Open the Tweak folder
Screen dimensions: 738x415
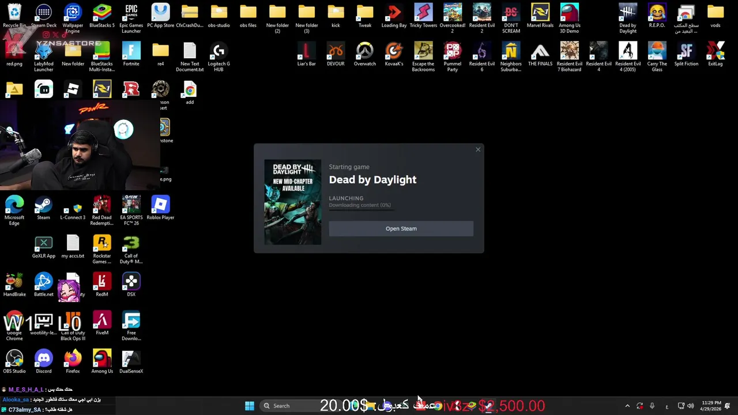click(365, 16)
